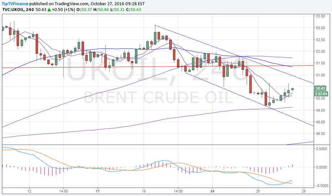Click the 24 date axis label
This screenshot has height=196, width=332.
click(212, 191)
